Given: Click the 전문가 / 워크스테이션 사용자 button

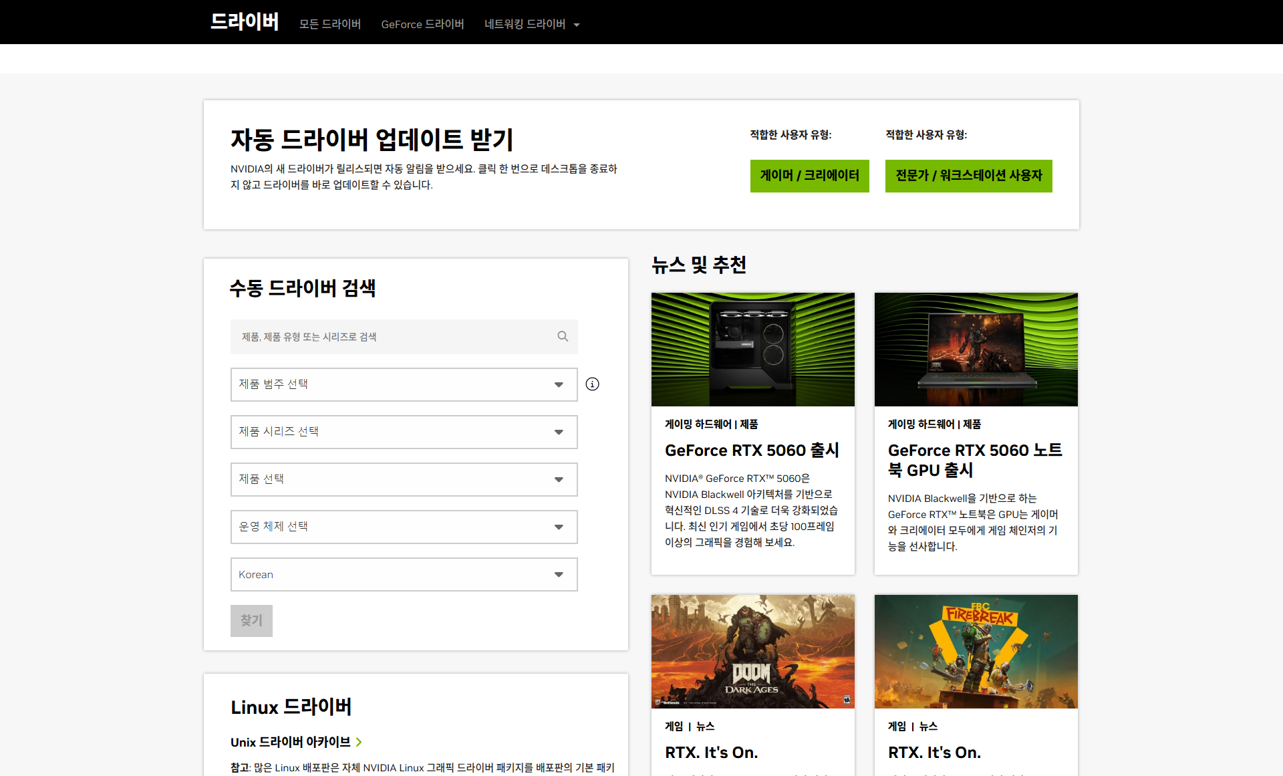Looking at the screenshot, I should (x=968, y=176).
